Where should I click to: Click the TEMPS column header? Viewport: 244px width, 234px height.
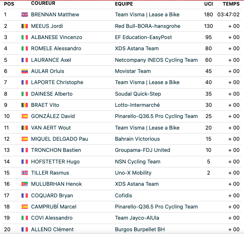(x=231, y=4)
